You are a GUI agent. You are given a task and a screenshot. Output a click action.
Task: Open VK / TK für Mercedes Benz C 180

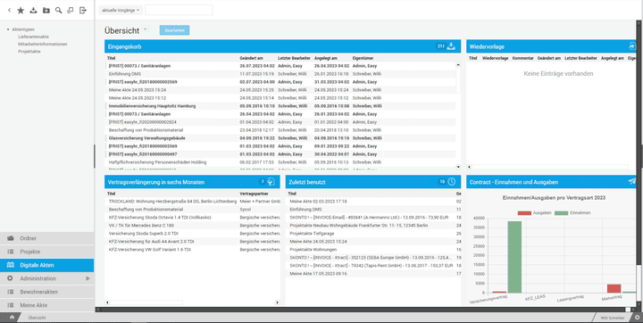tap(192, 226)
